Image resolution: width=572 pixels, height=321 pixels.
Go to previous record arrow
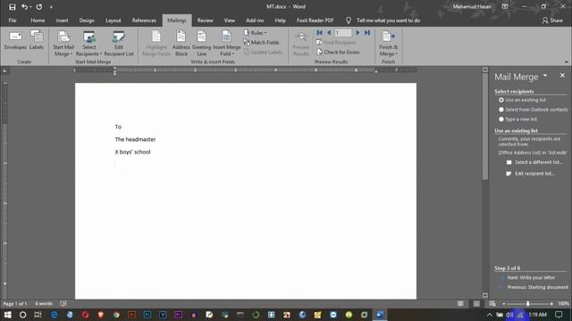(329, 33)
